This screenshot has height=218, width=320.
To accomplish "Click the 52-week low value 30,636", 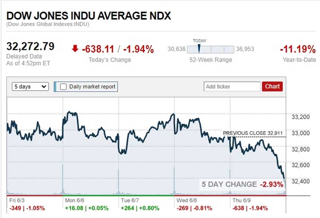I will click(x=176, y=50).
